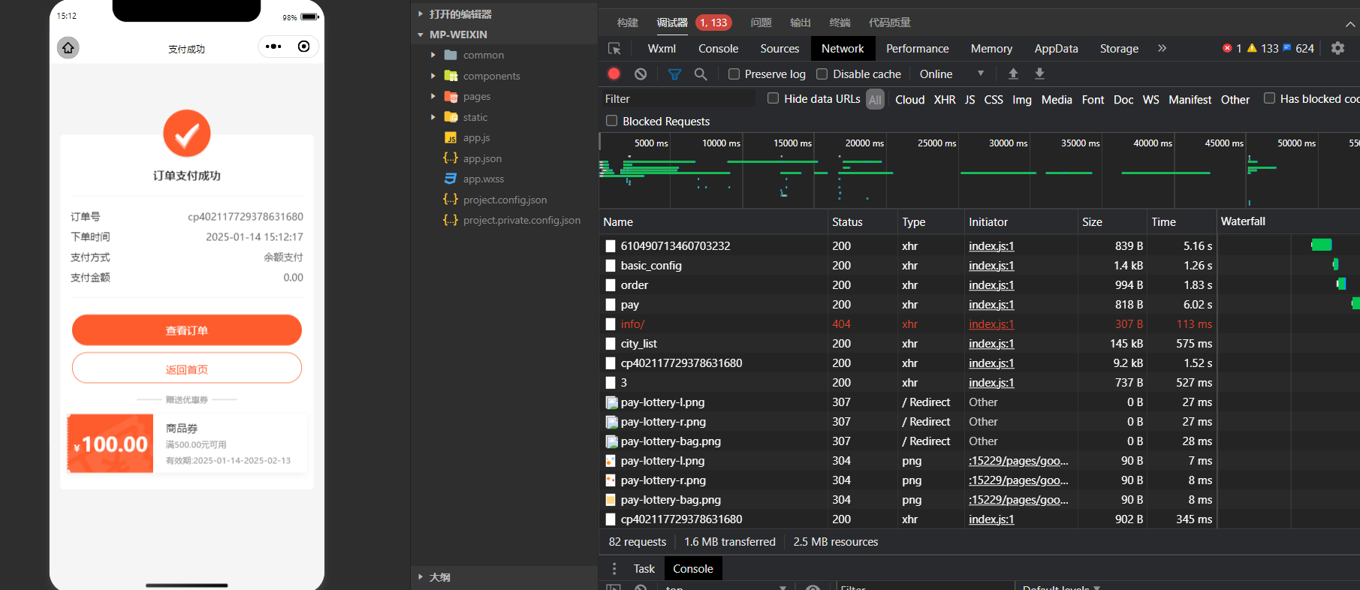
Task: Expand the static folder
Action: pos(433,117)
